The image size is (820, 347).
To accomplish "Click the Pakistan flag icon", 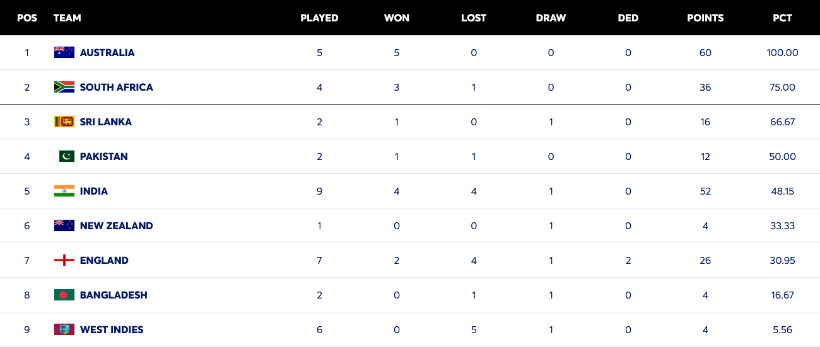I will 64,156.
